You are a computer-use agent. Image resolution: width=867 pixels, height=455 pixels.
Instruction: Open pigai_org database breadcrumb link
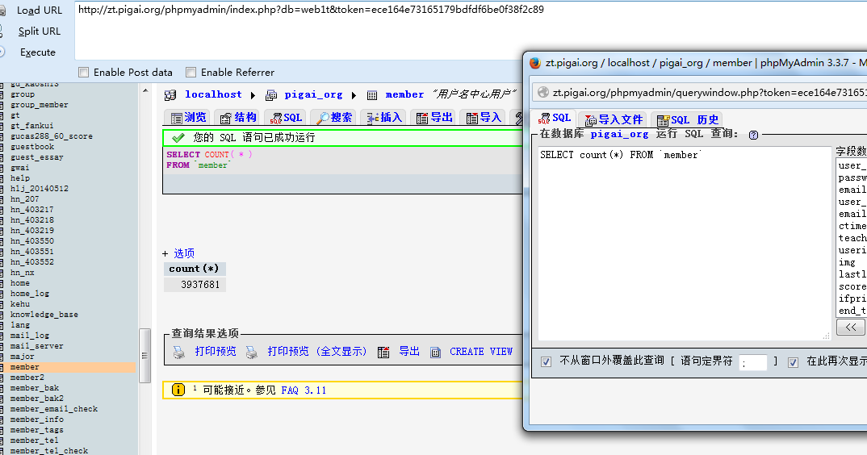tap(313, 94)
